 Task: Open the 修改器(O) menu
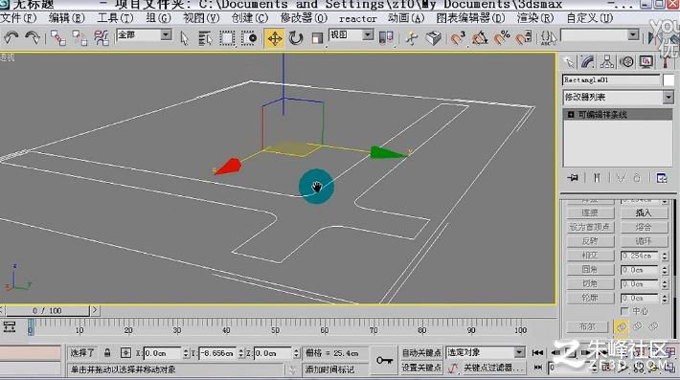pyautogui.click(x=304, y=18)
